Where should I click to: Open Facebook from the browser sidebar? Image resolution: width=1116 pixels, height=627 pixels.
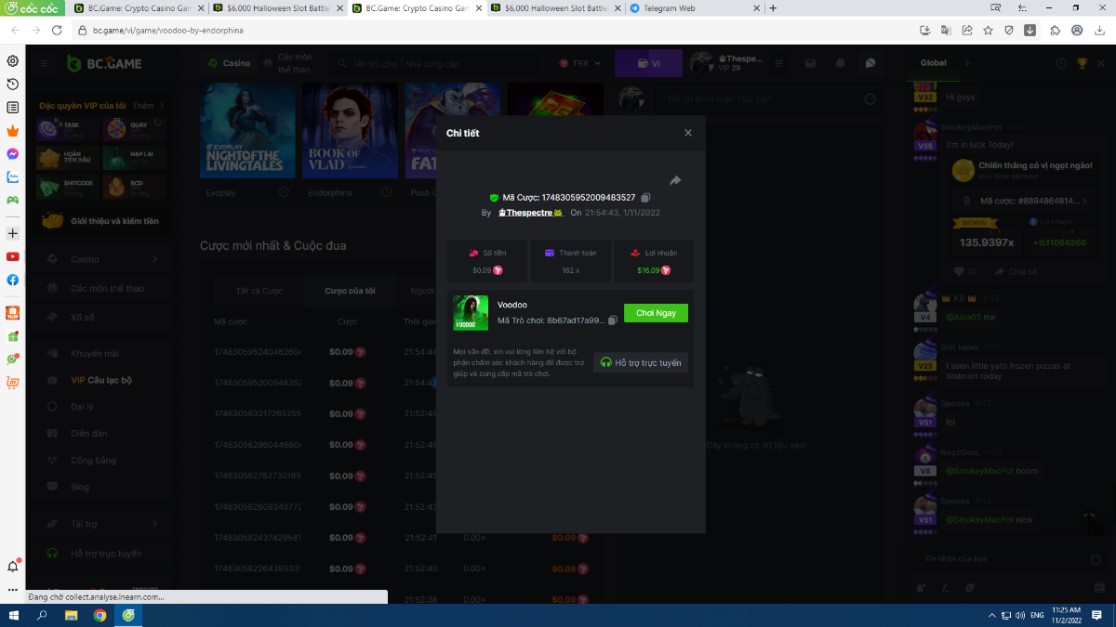[x=13, y=280]
